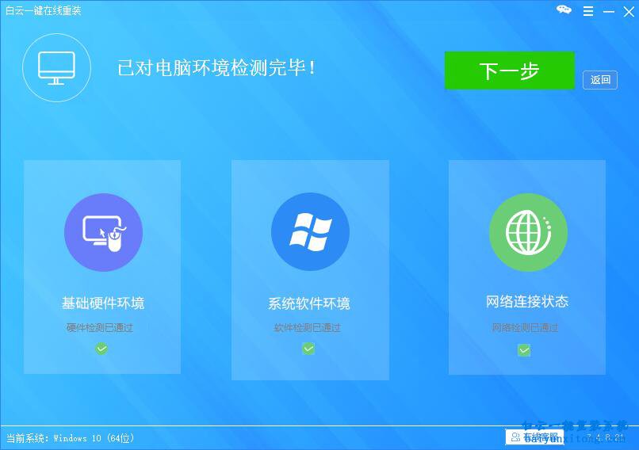Image resolution: width=639 pixels, height=450 pixels.
Task: Select the 系统软件环境 label
Action: pyautogui.click(x=309, y=303)
